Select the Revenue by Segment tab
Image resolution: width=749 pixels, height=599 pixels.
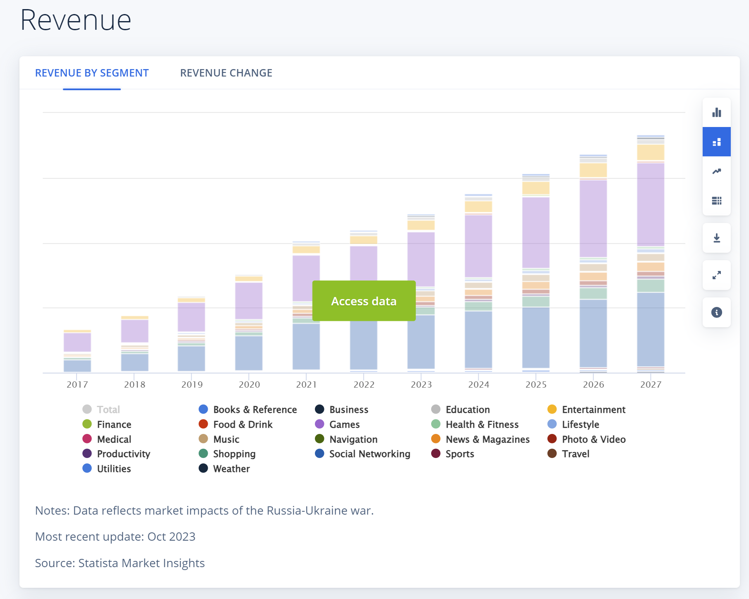click(92, 73)
